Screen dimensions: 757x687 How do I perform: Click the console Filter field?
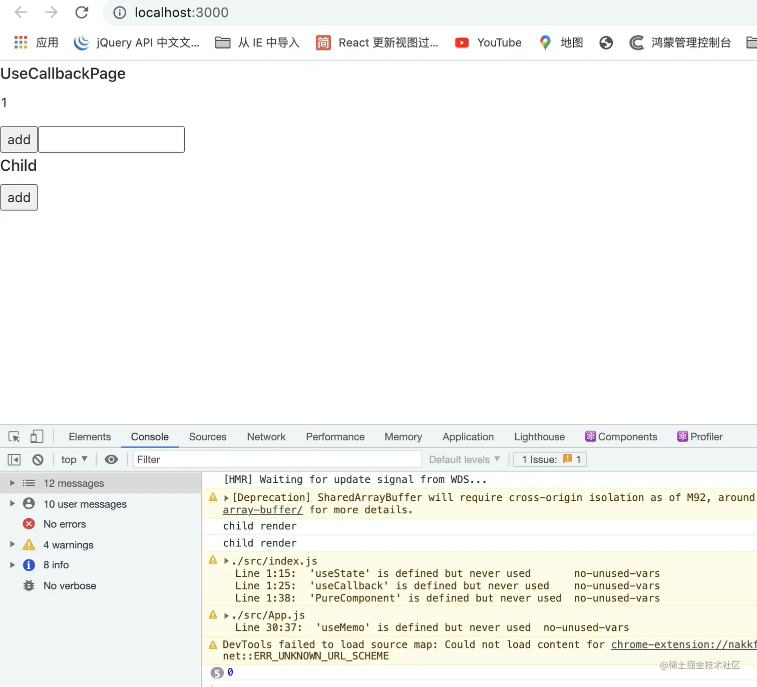tap(277, 459)
